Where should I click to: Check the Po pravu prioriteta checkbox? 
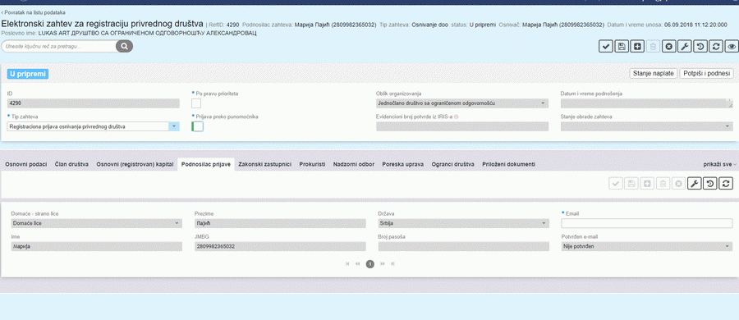(x=196, y=103)
